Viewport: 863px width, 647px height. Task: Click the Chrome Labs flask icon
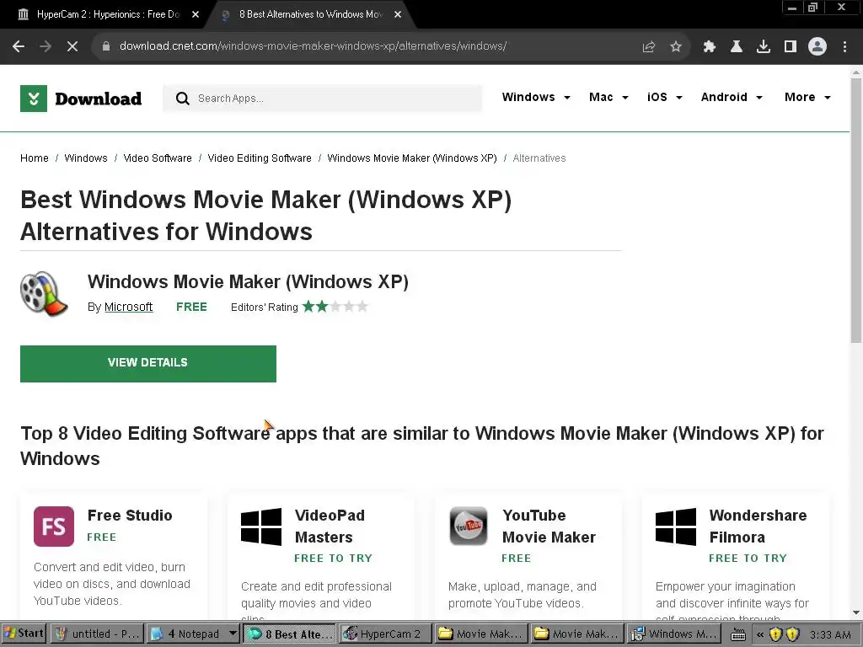[737, 47]
